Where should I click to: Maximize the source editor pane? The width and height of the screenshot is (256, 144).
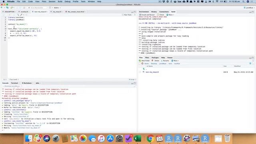[135, 12]
